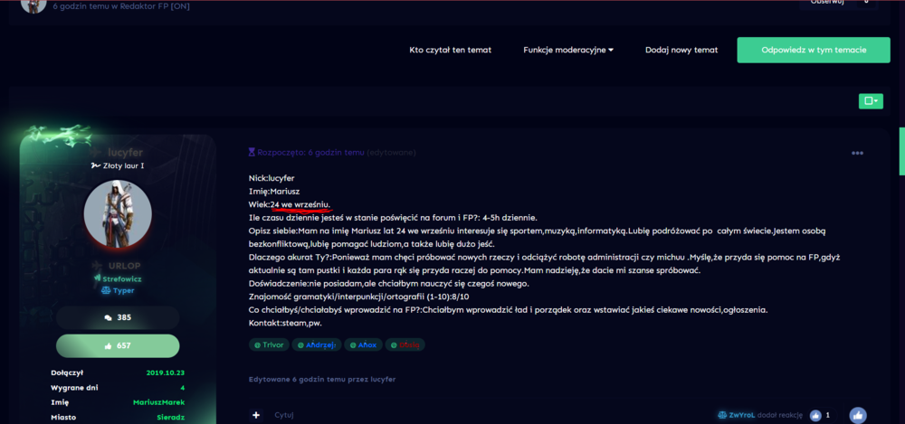Click the Cytuj quote link
The height and width of the screenshot is (424, 905).
pyautogui.click(x=284, y=415)
